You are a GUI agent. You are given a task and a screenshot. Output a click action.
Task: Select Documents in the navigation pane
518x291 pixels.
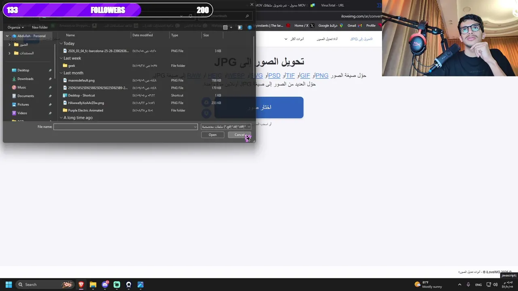tap(25, 96)
